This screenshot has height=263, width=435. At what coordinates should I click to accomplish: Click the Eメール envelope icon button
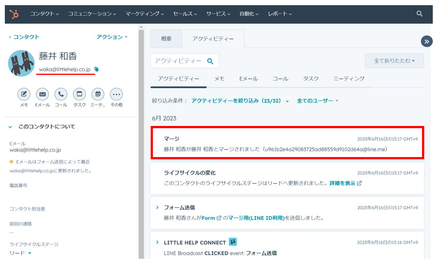42,94
